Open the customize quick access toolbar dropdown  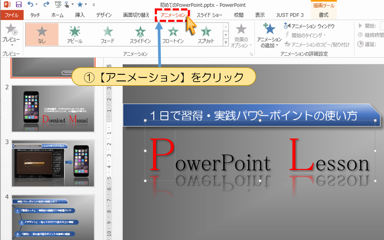[x=94, y=4]
